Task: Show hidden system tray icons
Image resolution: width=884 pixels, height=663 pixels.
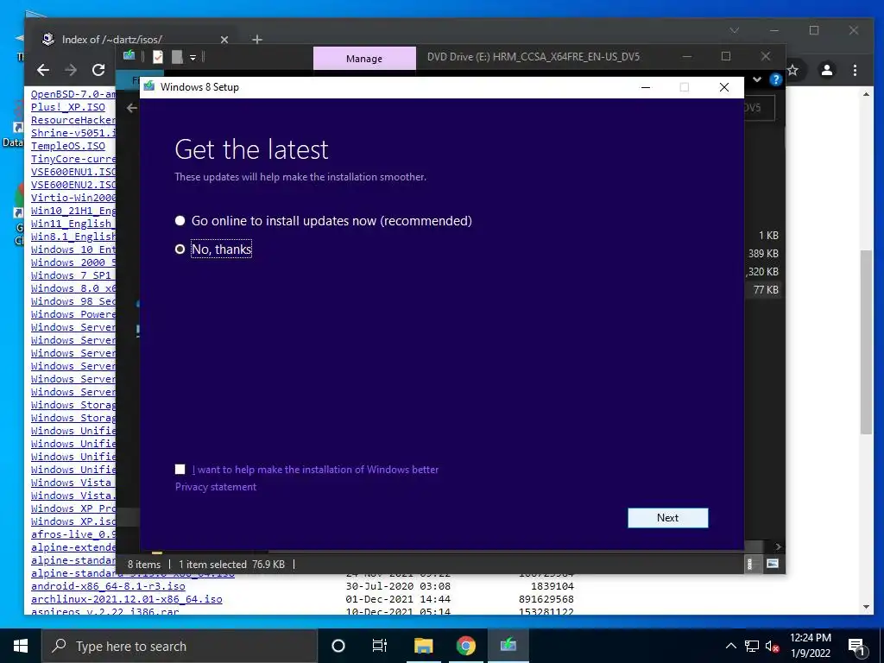Action: 730,646
